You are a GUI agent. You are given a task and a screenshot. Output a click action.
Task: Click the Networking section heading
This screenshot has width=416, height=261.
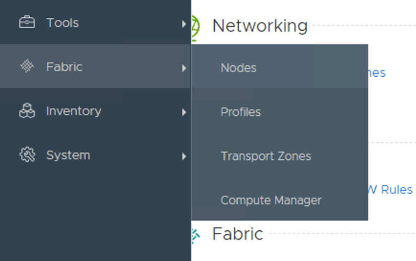tap(260, 25)
